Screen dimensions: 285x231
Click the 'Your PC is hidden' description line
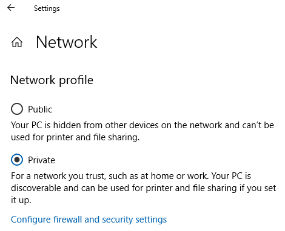142,125
